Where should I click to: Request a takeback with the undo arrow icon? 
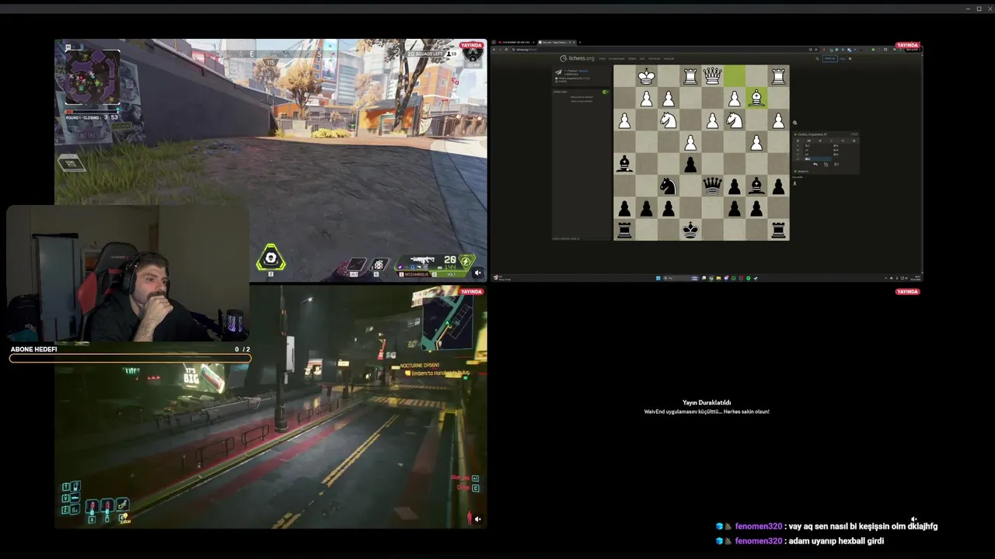[815, 165]
